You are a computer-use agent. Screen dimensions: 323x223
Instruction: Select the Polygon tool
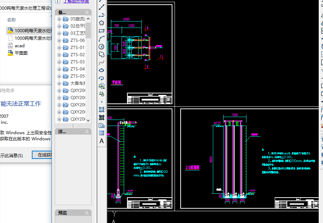pyautogui.click(x=102, y=23)
